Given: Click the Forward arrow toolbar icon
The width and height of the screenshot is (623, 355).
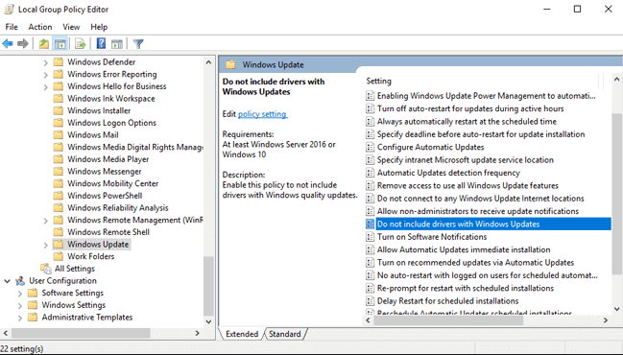Looking at the screenshot, I should [x=23, y=44].
